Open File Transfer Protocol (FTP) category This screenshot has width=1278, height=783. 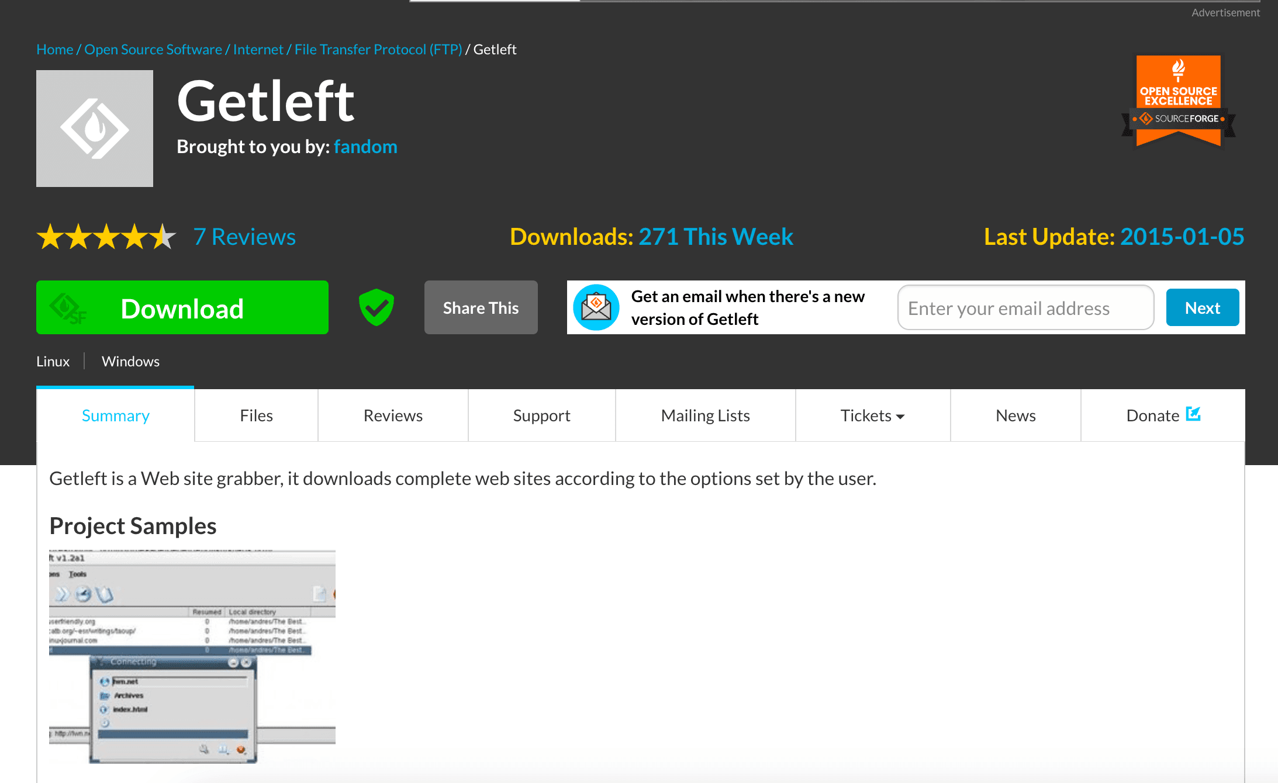point(378,50)
